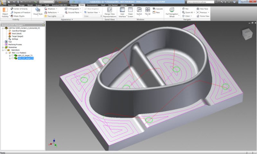Open the Manage ribbon tab
This screenshot has width=257, height=154.
click(74, 5)
